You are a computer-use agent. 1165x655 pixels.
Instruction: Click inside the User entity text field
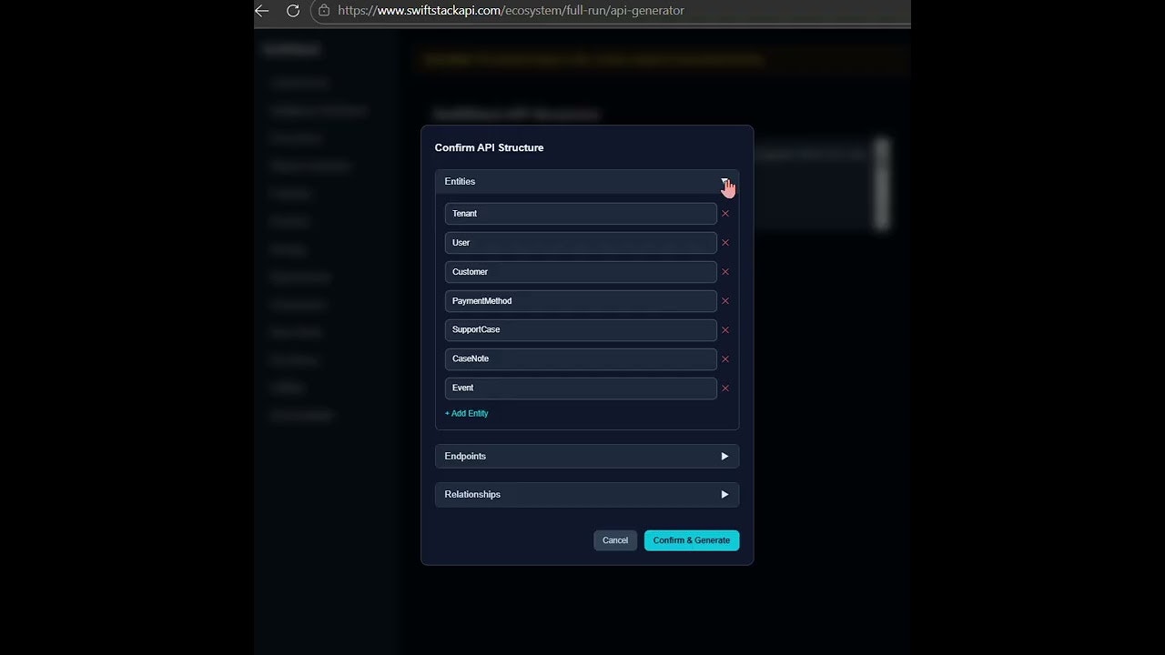[x=580, y=242]
